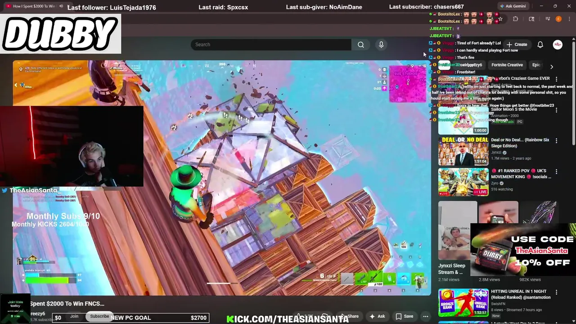Image resolution: width=576 pixels, height=324 pixels.
Task: Open Chrome's three-dot menu
Action: [569, 19]
